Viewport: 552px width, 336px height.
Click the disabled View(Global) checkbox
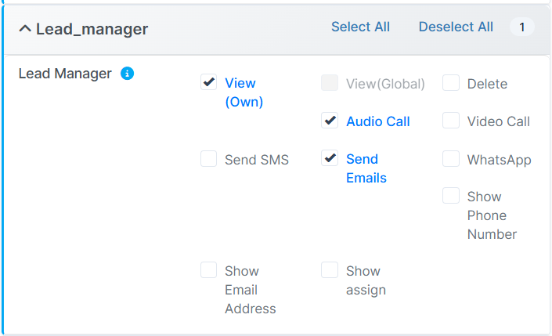tap(330, 83)
